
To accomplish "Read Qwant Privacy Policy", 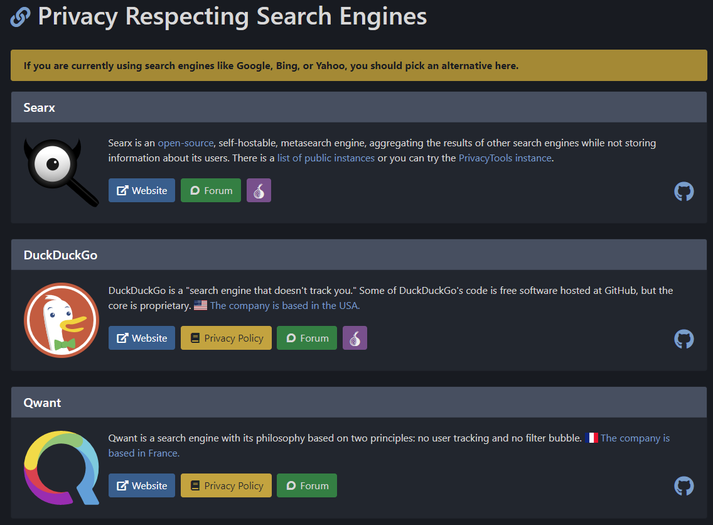I will 226,485.
